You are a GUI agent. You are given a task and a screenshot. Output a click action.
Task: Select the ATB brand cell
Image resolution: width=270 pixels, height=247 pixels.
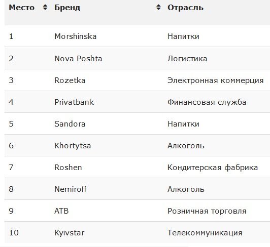61,211
